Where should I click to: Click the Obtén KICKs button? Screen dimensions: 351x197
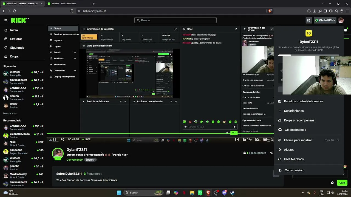(x=325, y=20)
